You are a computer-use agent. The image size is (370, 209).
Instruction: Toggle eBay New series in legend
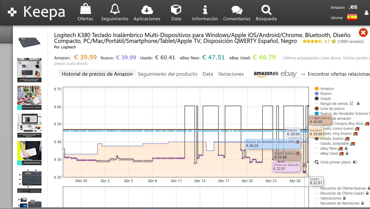tap(326, 148)
